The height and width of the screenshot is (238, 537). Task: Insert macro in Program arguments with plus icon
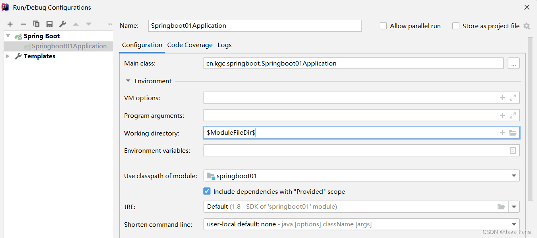click(x=502, y=115)
